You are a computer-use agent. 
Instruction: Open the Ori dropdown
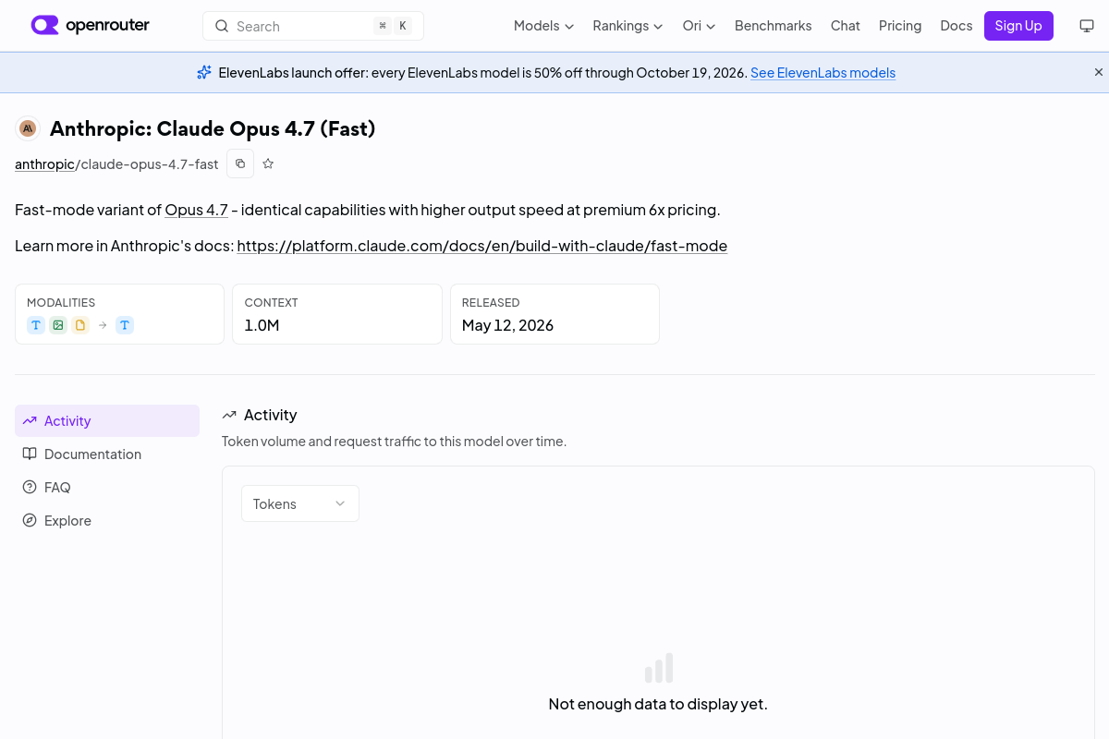[x=699, y=26]
